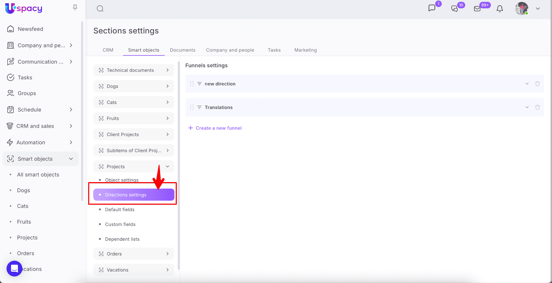This screenshot has width=552, height=283.
Task: Open user profile dropdown arrow
Action: click(538, 9)
